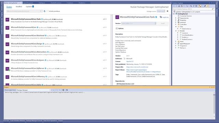Collapse the Data folder

(x=176, y=27)
